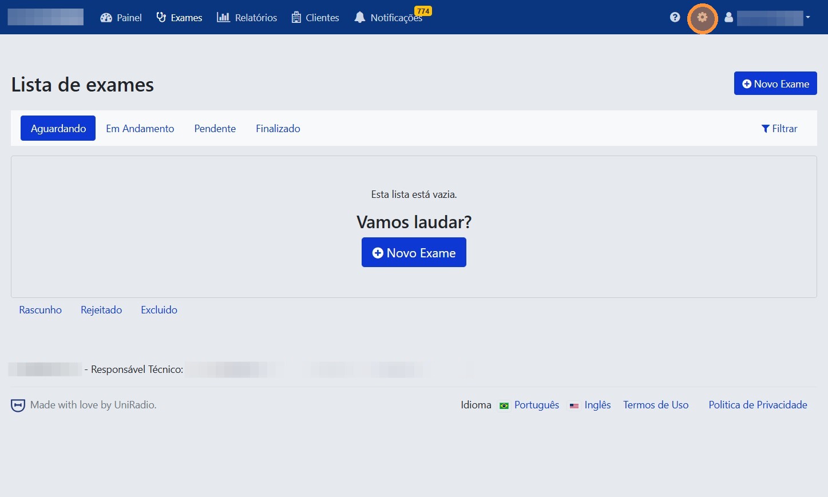Screen dimensions: 828x497
Task: Open the Filtrar panel
Action: [x=779, y=128]
